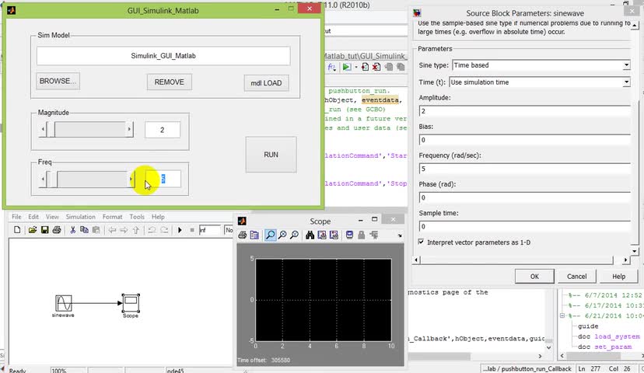
Task: Open the Help menu in Simulink window
Action: pyautogui.click(x=158, y=217)
